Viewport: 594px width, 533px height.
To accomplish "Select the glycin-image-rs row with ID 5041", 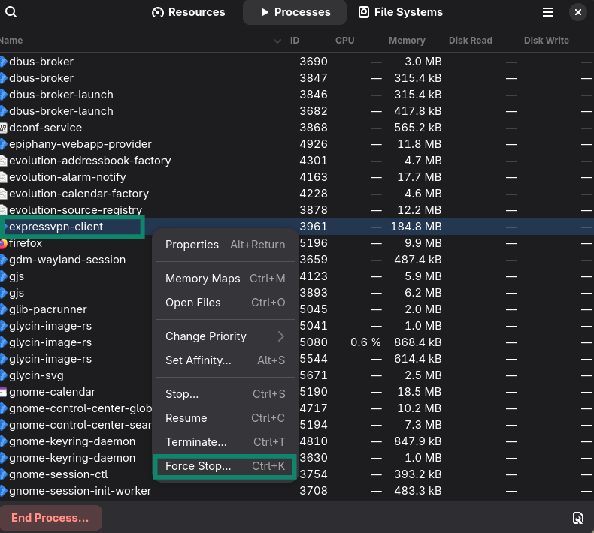I will (x=297, y=326).
